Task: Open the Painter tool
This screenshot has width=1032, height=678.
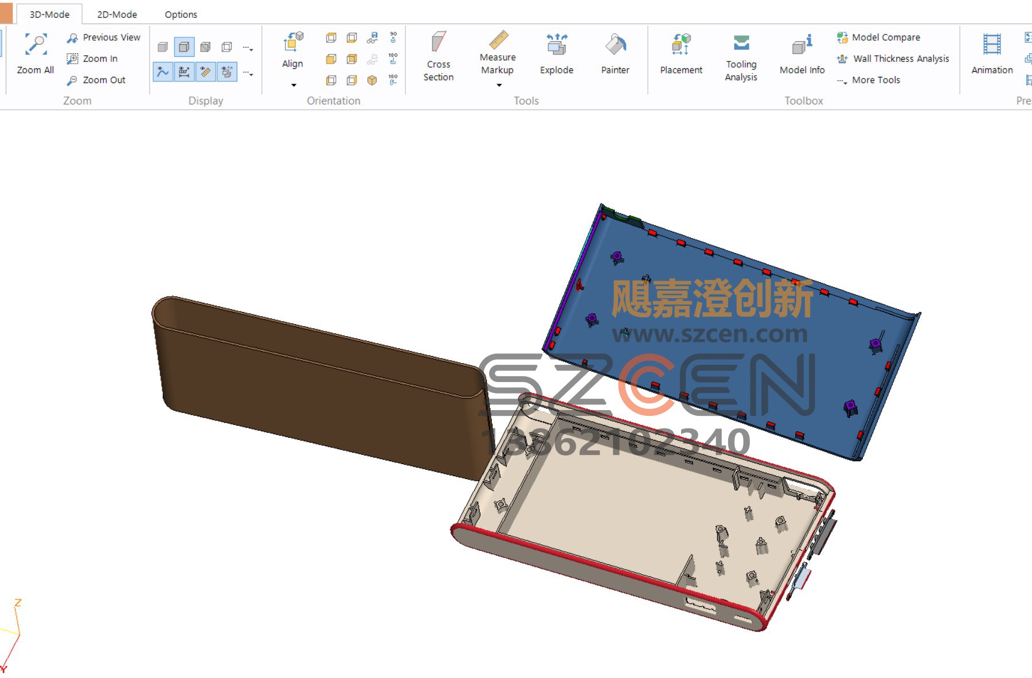Action: (x=615, y=53)
